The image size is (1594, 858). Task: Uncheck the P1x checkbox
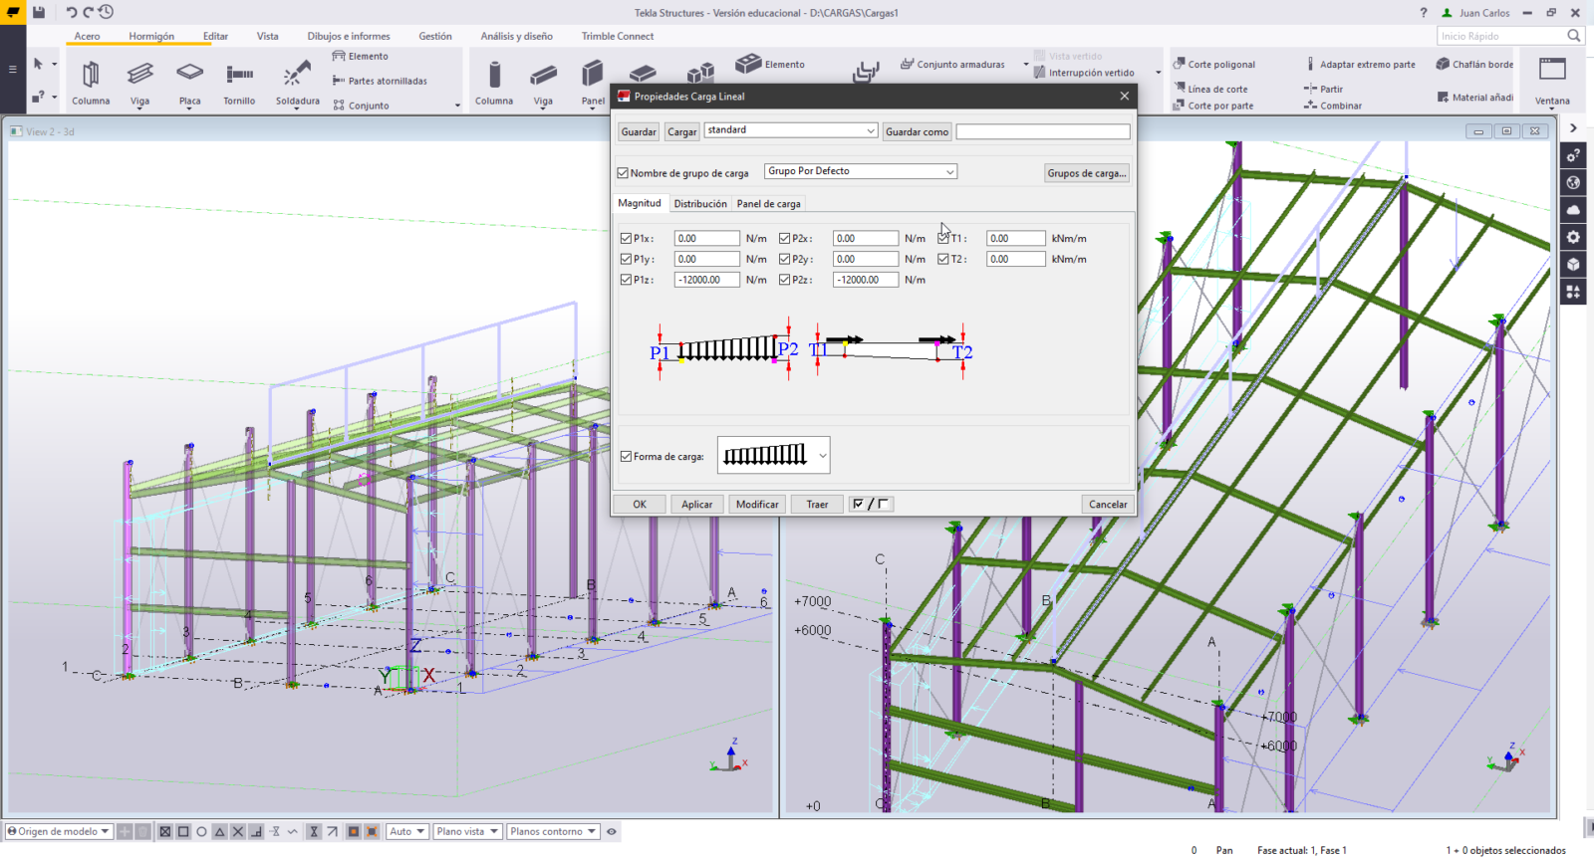coord(626,239)
